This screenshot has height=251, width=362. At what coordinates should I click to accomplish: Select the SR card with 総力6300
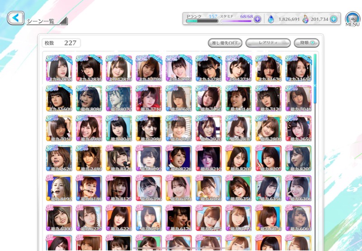point(59,218)
